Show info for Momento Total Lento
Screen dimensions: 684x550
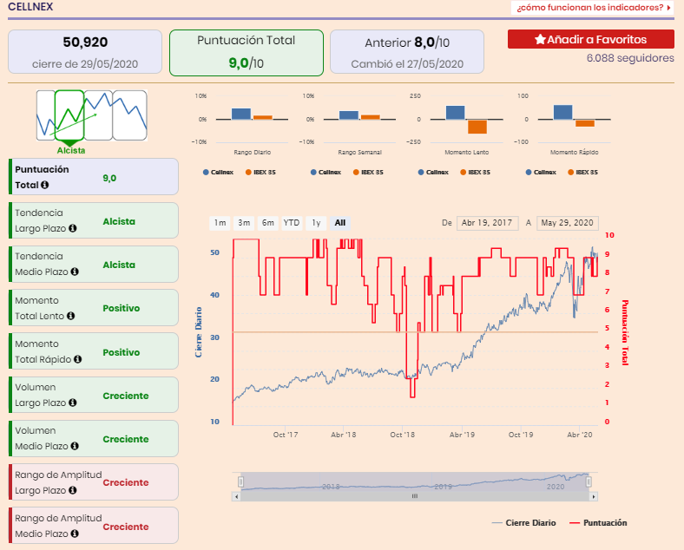(x=70, y=316)
